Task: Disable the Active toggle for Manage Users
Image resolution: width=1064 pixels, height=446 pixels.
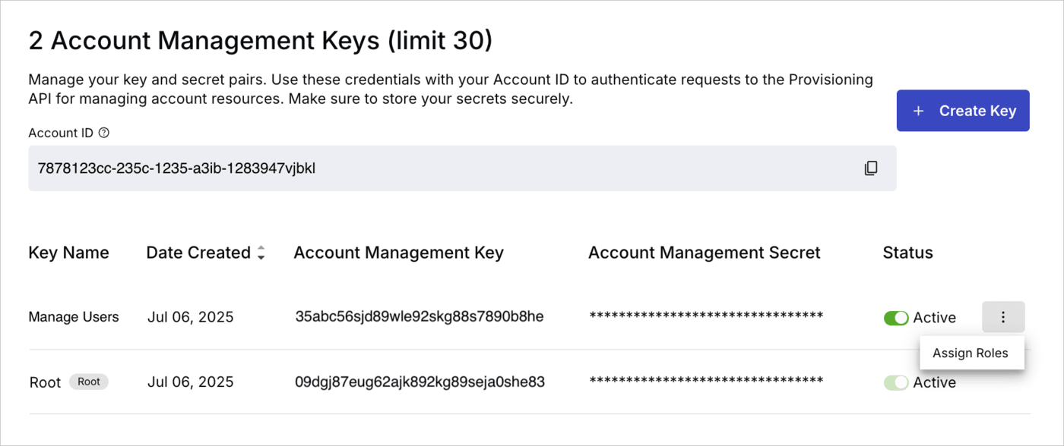Action: pos(896,317)
